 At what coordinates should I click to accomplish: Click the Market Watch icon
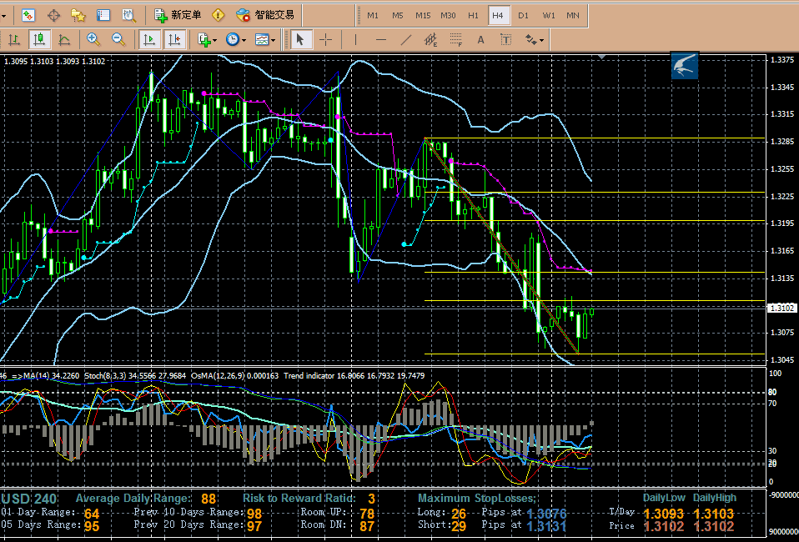click(28, 15)
